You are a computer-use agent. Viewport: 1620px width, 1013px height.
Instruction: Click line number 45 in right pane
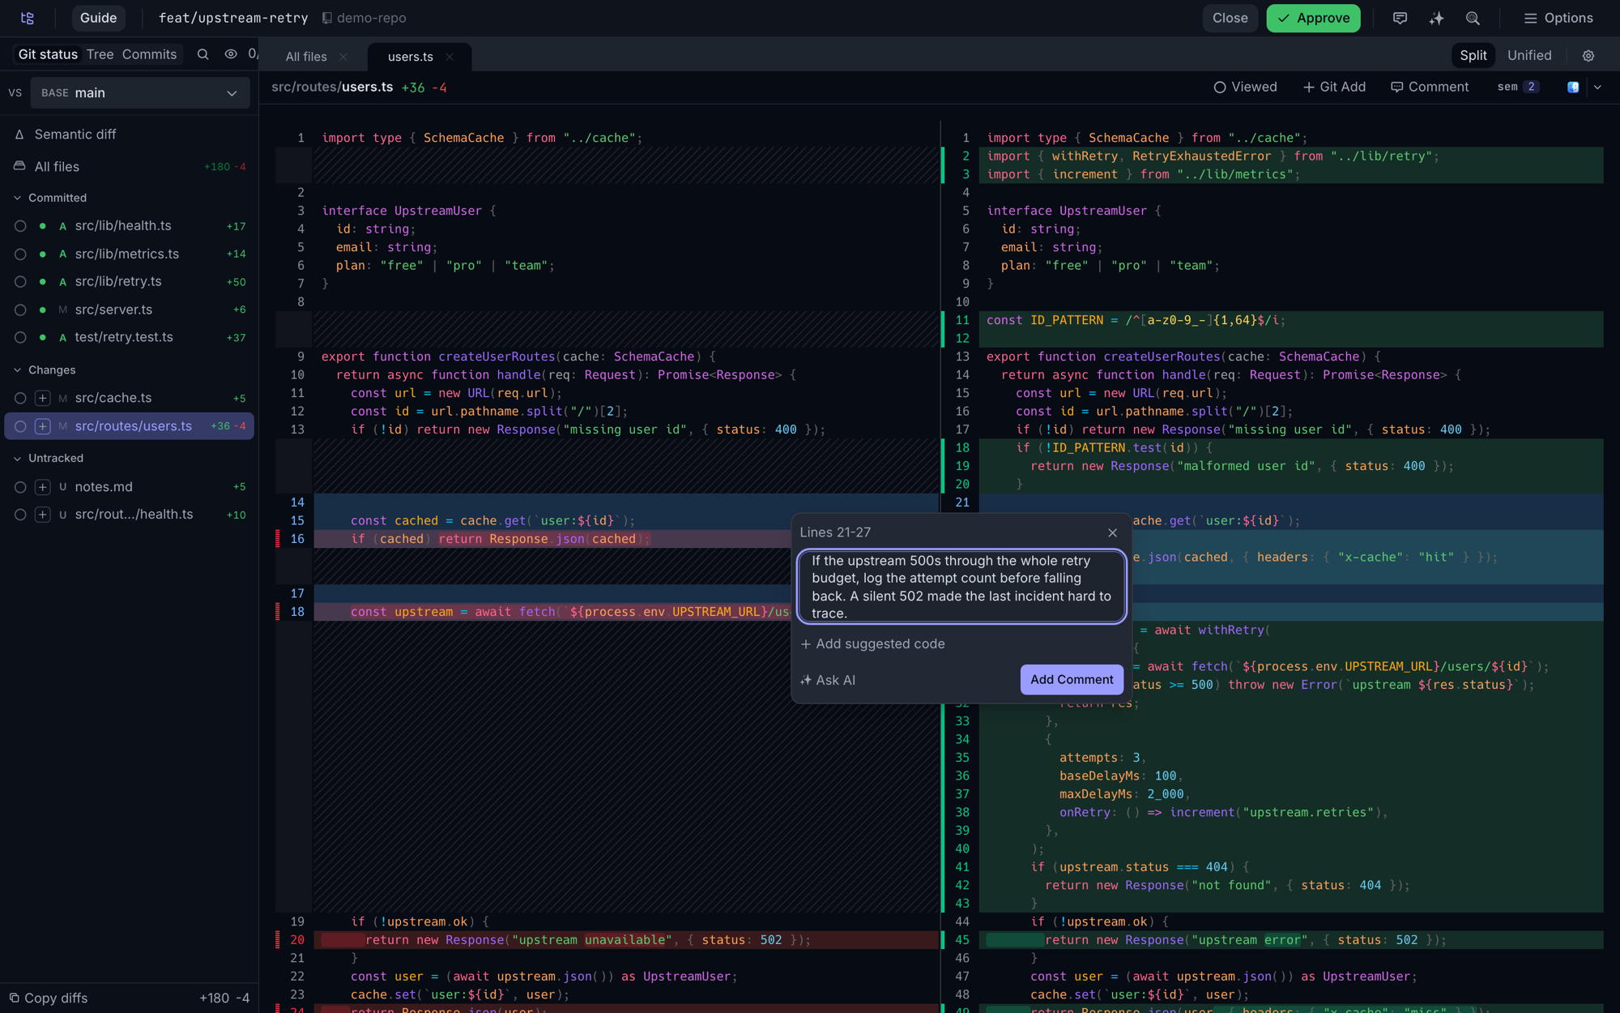962,940
